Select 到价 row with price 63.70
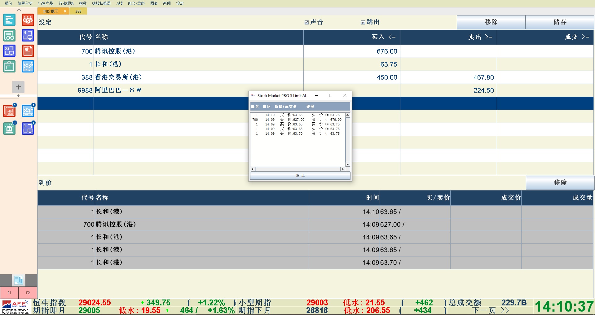This screenshot has width=595, height=315. pyautogui.click(x=315, y=262)
